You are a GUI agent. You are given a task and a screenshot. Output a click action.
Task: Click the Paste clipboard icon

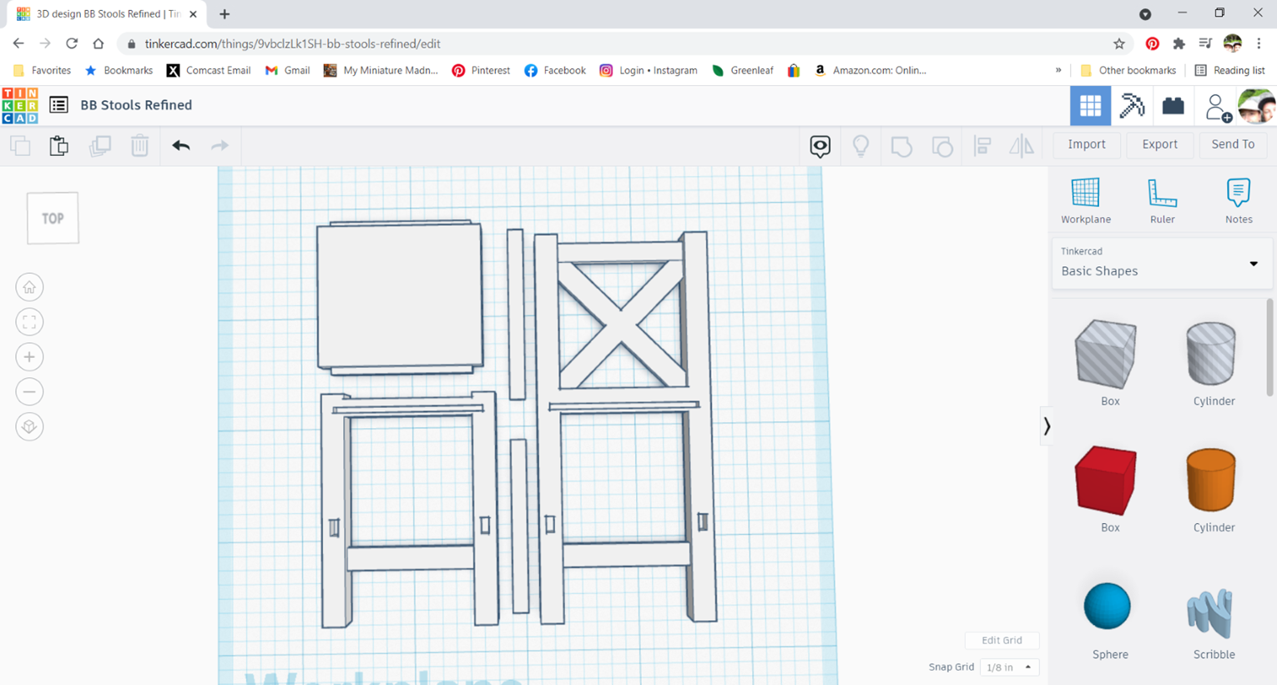click(x=58, y=146)
